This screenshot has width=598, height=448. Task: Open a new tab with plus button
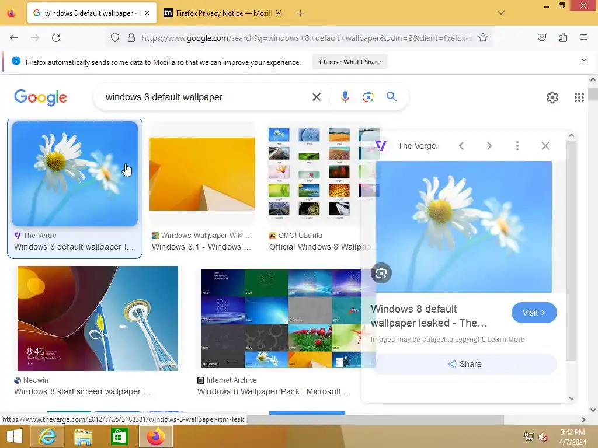tap(300, 13)
